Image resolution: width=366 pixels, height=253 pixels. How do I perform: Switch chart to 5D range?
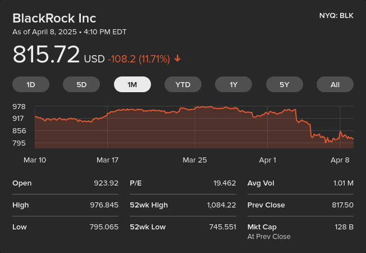point(81,84)
